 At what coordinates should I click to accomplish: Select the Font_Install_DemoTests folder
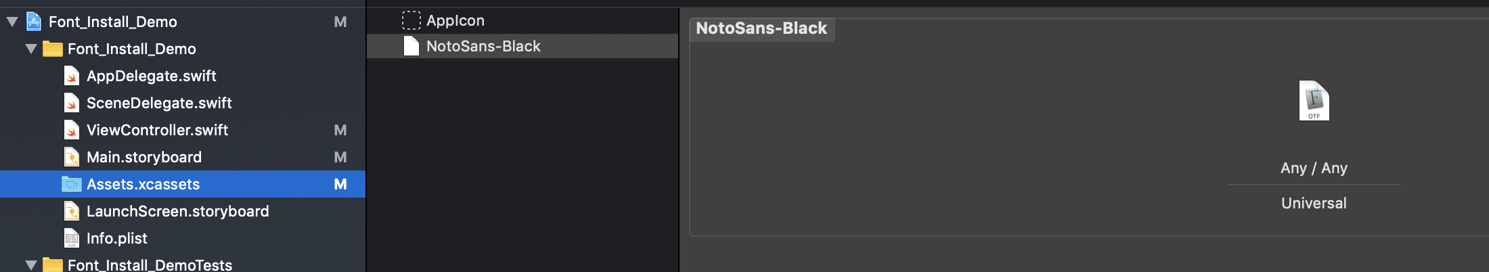[150, 265]
